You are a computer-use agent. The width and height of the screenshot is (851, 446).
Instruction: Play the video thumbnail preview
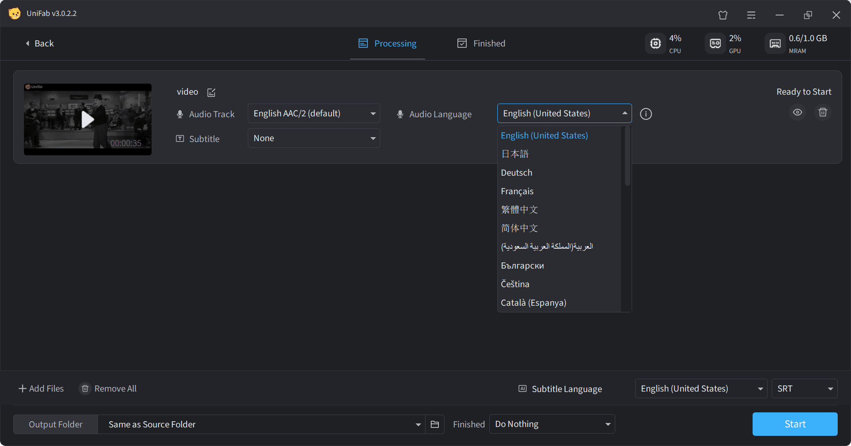(x=88, y=119)
